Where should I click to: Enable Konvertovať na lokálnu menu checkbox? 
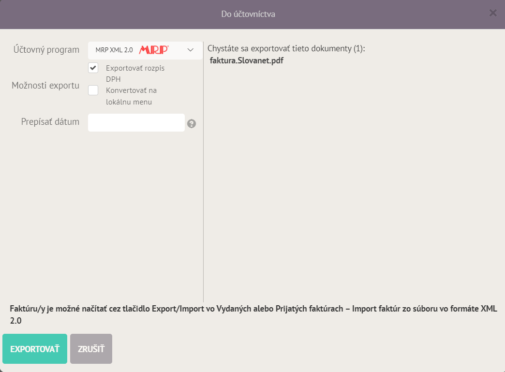pyautogui.click(x=93, y=90)
